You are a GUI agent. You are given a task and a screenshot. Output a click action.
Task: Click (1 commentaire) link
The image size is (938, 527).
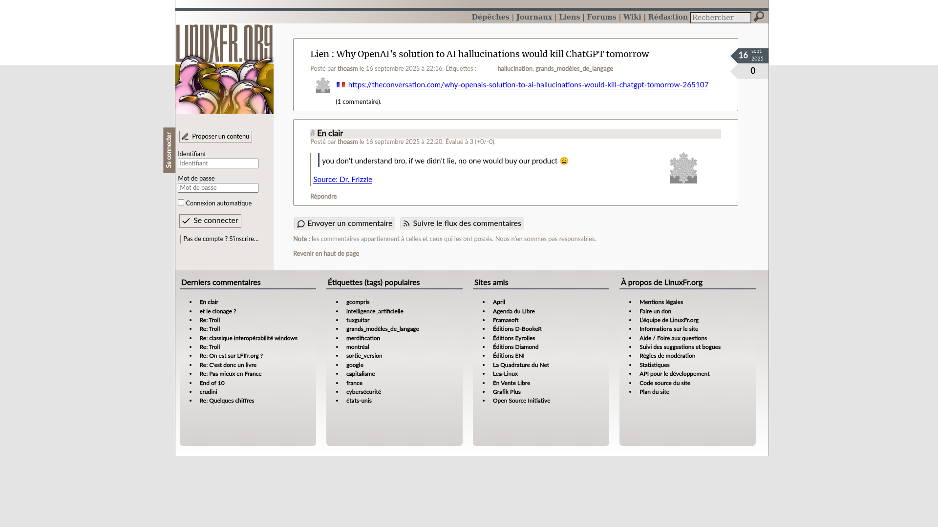(x=358, y=102)
